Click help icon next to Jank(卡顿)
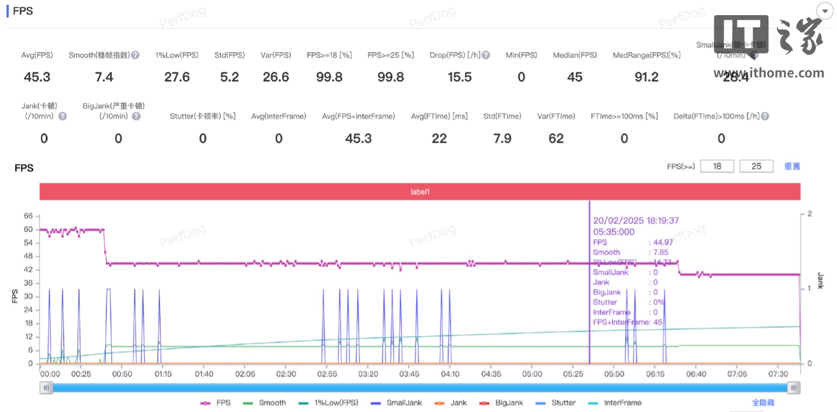 pyautogui.click(x=62, y=116)
